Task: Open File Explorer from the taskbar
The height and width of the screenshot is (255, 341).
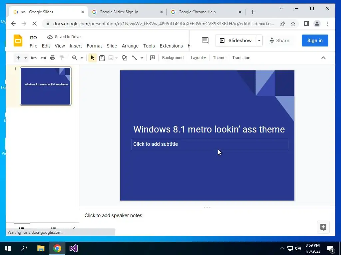Action: (41, 248)
